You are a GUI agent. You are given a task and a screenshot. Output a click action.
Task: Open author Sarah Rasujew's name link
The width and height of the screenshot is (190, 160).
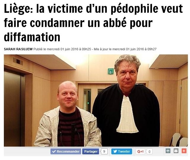18,49
